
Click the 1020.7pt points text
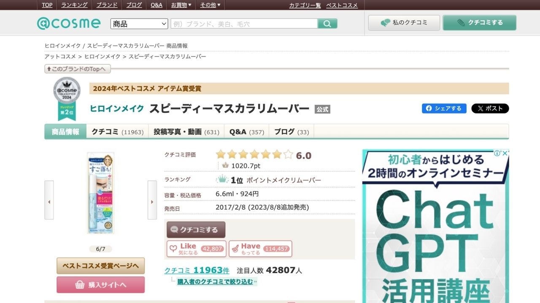[x=246, y=166]
